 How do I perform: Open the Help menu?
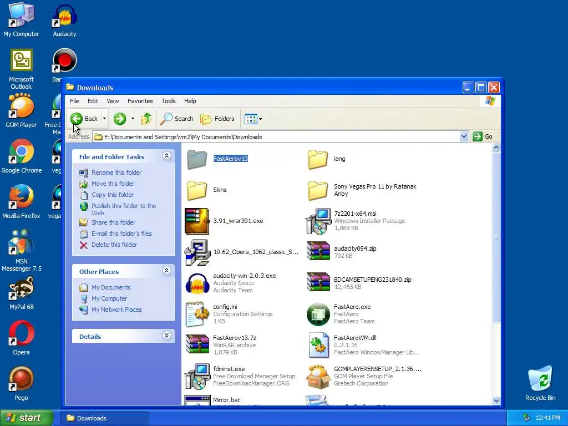[x=190, y=101]
